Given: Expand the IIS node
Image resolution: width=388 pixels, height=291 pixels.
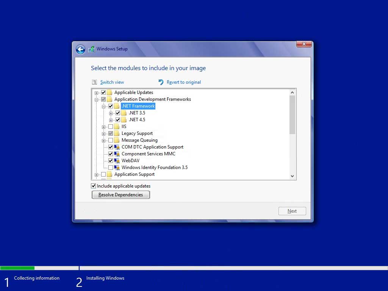Looking at the screenshot, I should click(x=103, y=127).
